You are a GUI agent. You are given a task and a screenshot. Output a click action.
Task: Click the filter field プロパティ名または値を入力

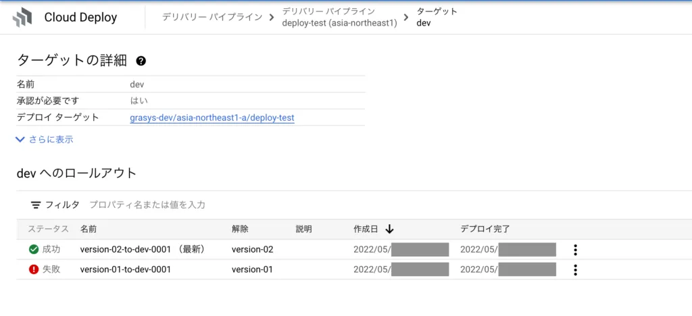pyautogui.click(x=147, y=205)
